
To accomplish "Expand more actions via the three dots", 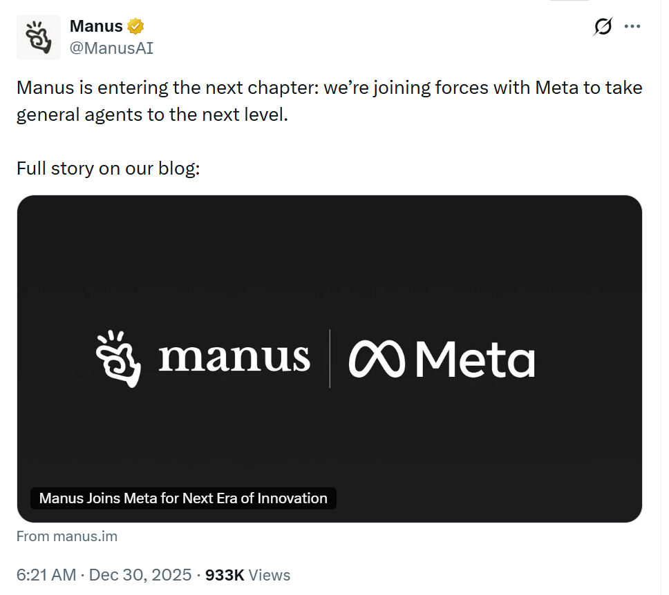I will 633,26.
